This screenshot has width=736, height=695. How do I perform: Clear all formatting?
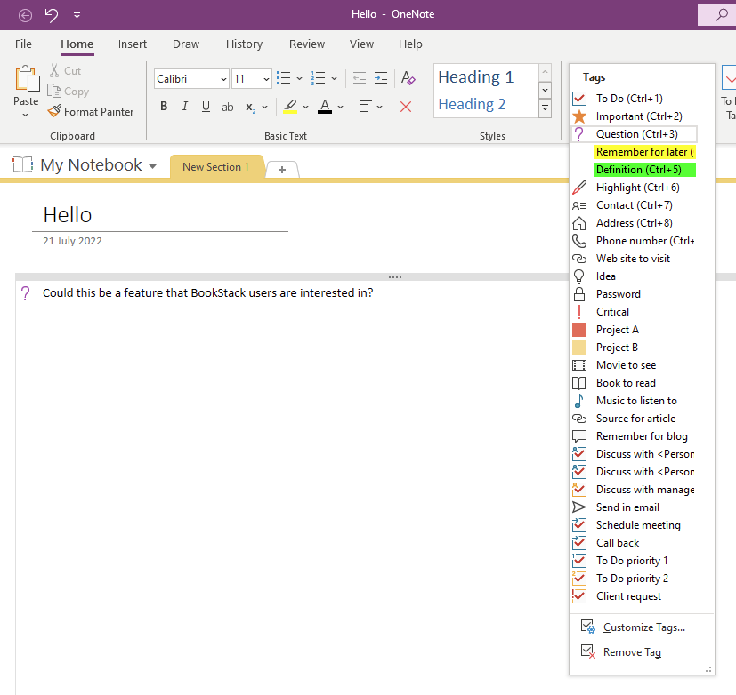pyautogui.click(x=408, y=78)
